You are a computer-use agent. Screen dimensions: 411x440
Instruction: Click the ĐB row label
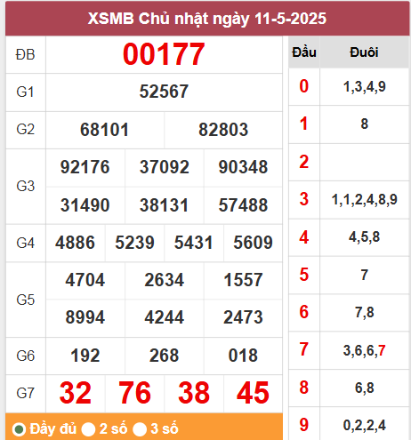(x=26, y=55)
